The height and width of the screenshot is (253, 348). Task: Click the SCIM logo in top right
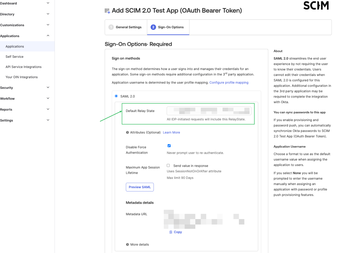click(316, 5)
